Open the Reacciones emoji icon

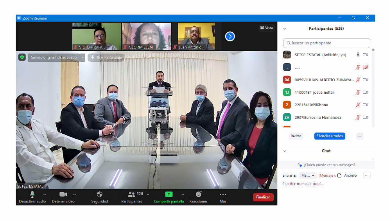click(x=198, y=194)
